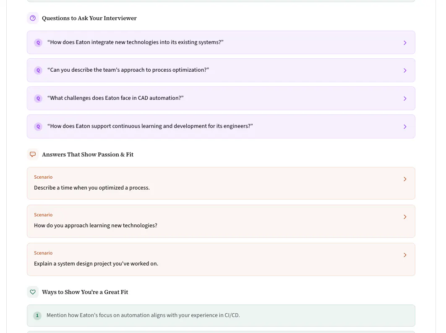Click the Q badge on the continuous learning question
Image resolution: width=446 pixels, height=333 pixels.
click(38, 127)
